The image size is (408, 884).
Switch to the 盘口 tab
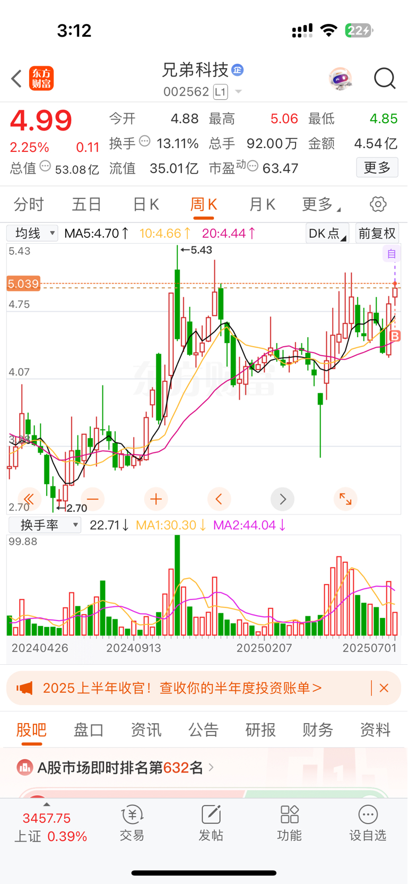[x=89, y=730]
